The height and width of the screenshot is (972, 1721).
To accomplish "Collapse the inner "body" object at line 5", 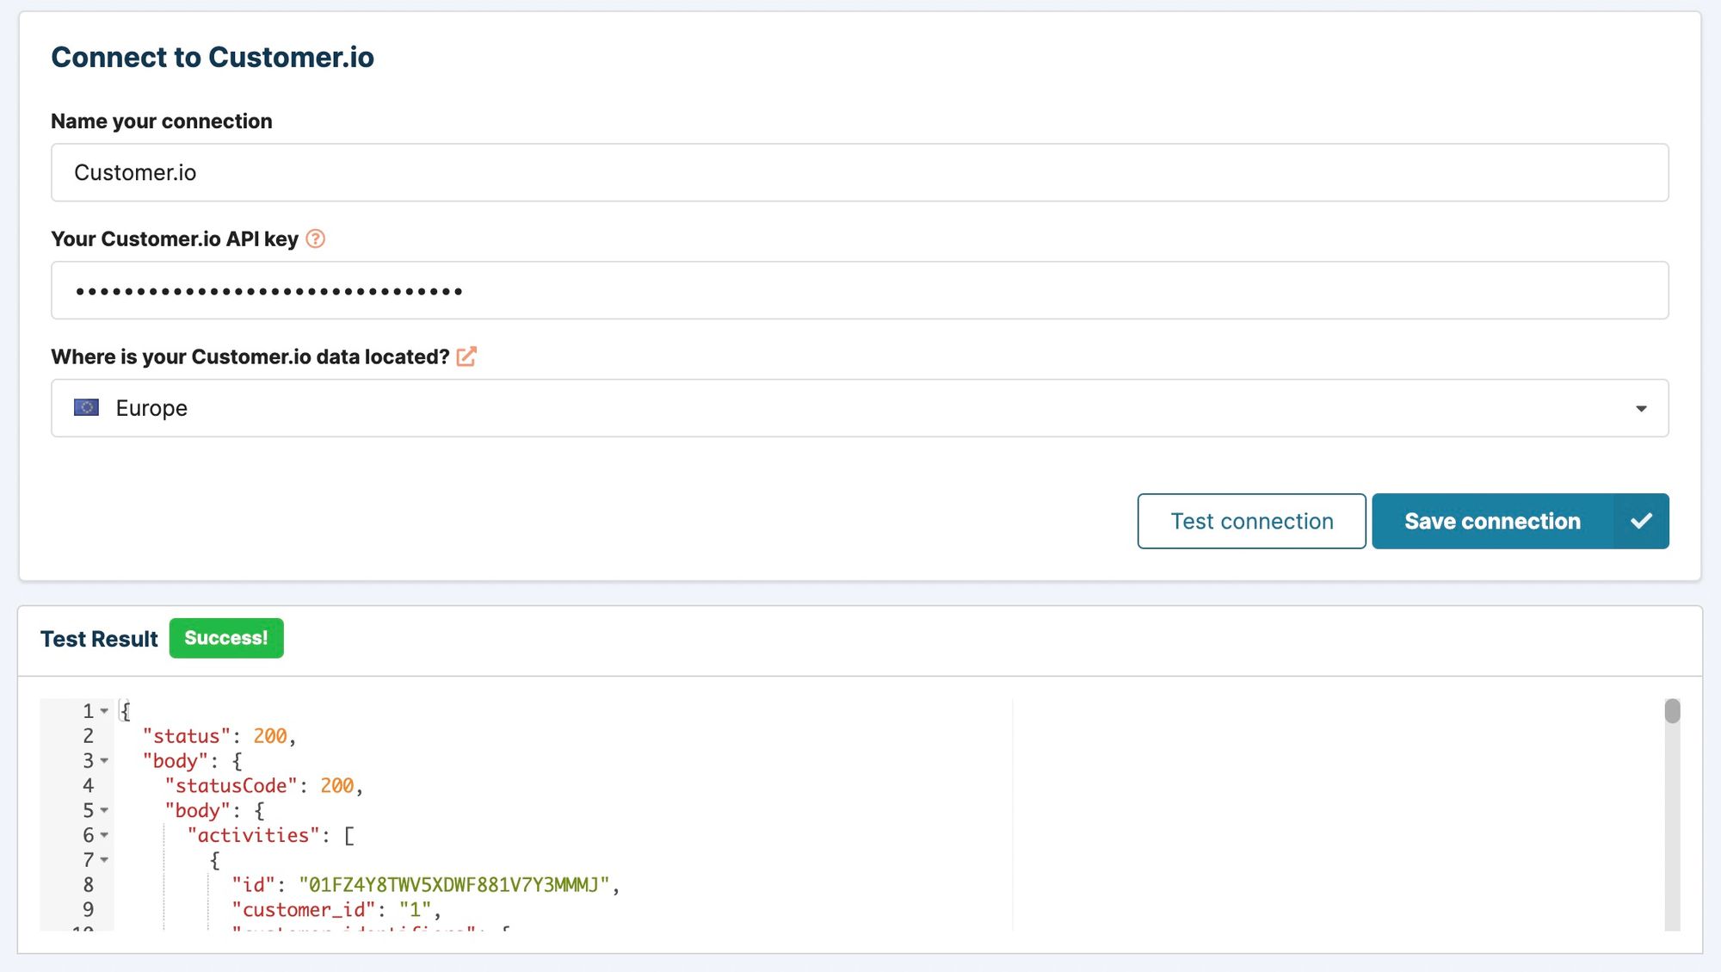I will (x=104, y=810).
